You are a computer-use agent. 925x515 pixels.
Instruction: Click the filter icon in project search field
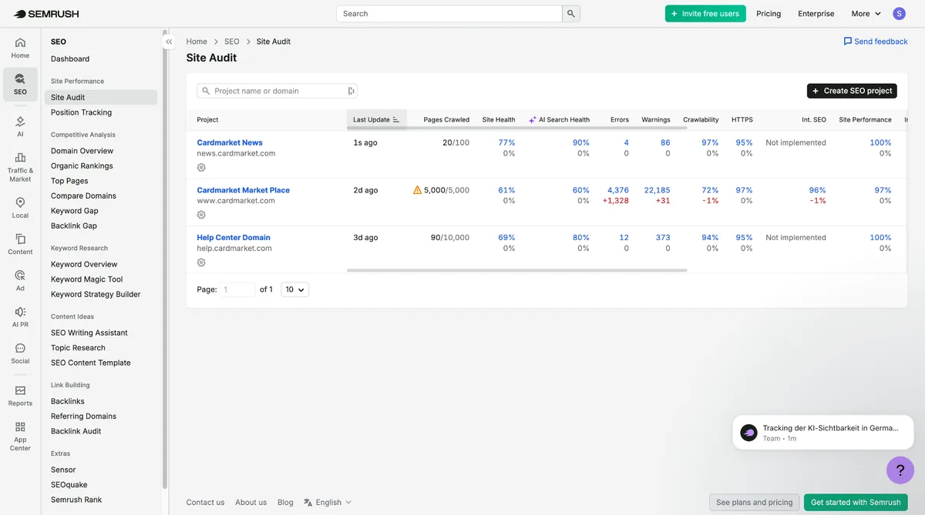point(351,91)
